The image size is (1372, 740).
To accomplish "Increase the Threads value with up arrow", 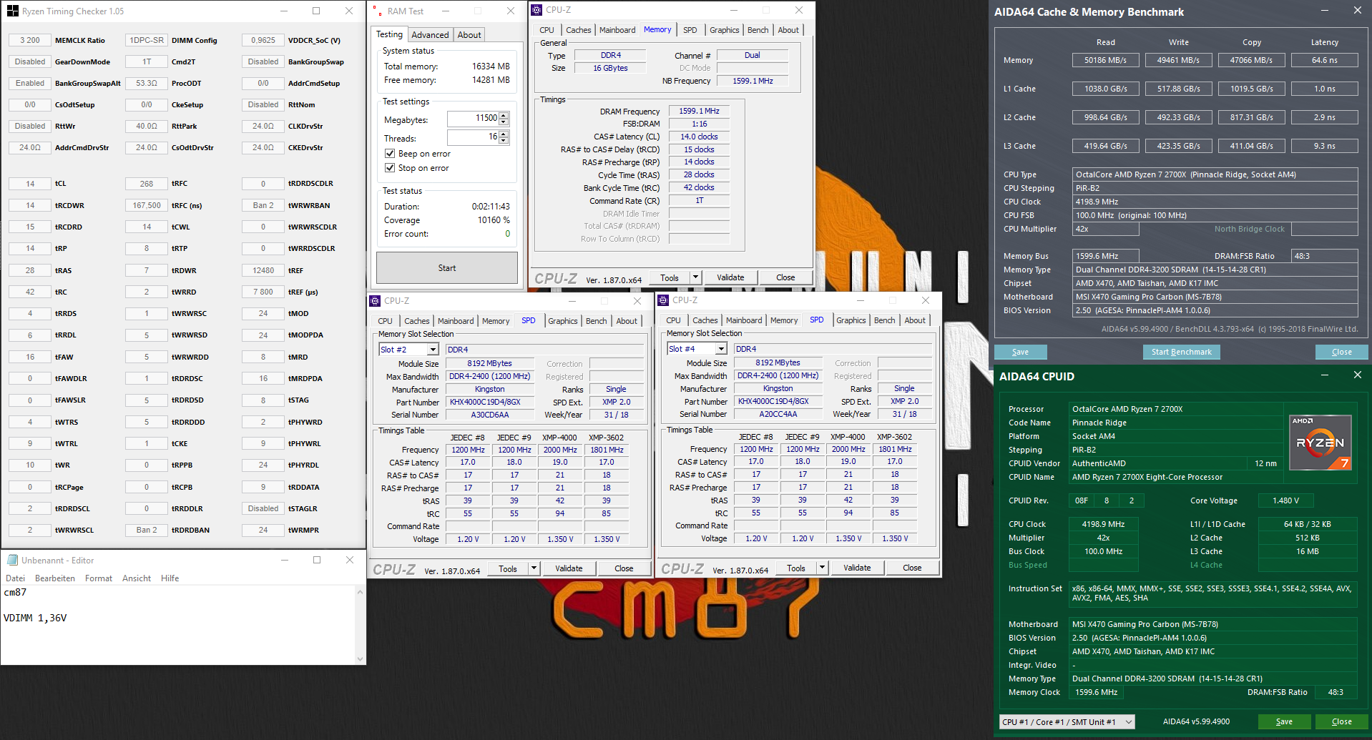I will click(504, 134).
